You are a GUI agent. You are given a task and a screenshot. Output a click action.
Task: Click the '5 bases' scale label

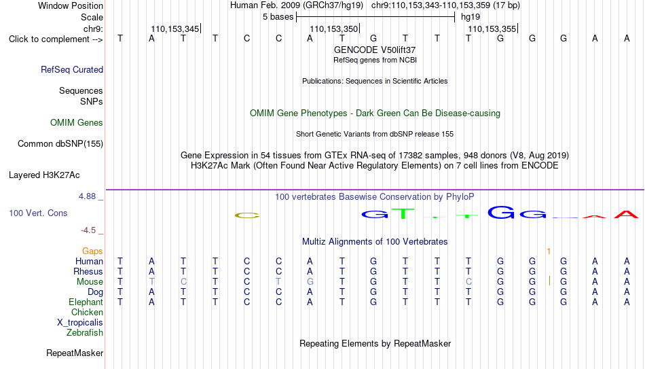(278, 17)
